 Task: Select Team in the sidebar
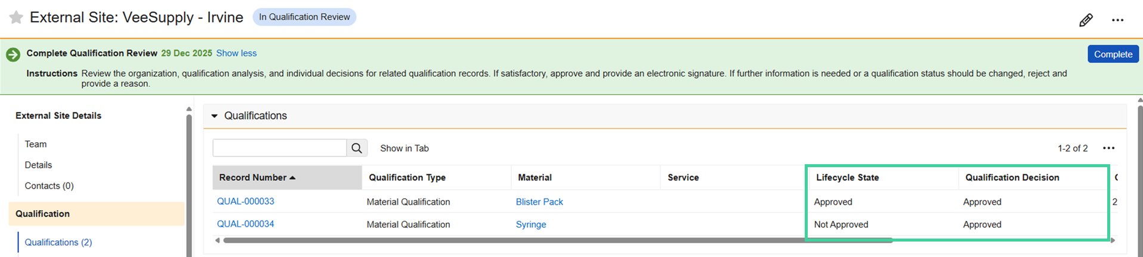point(36,145)
